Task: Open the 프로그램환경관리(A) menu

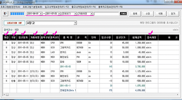Action: [x=10, y=7]
